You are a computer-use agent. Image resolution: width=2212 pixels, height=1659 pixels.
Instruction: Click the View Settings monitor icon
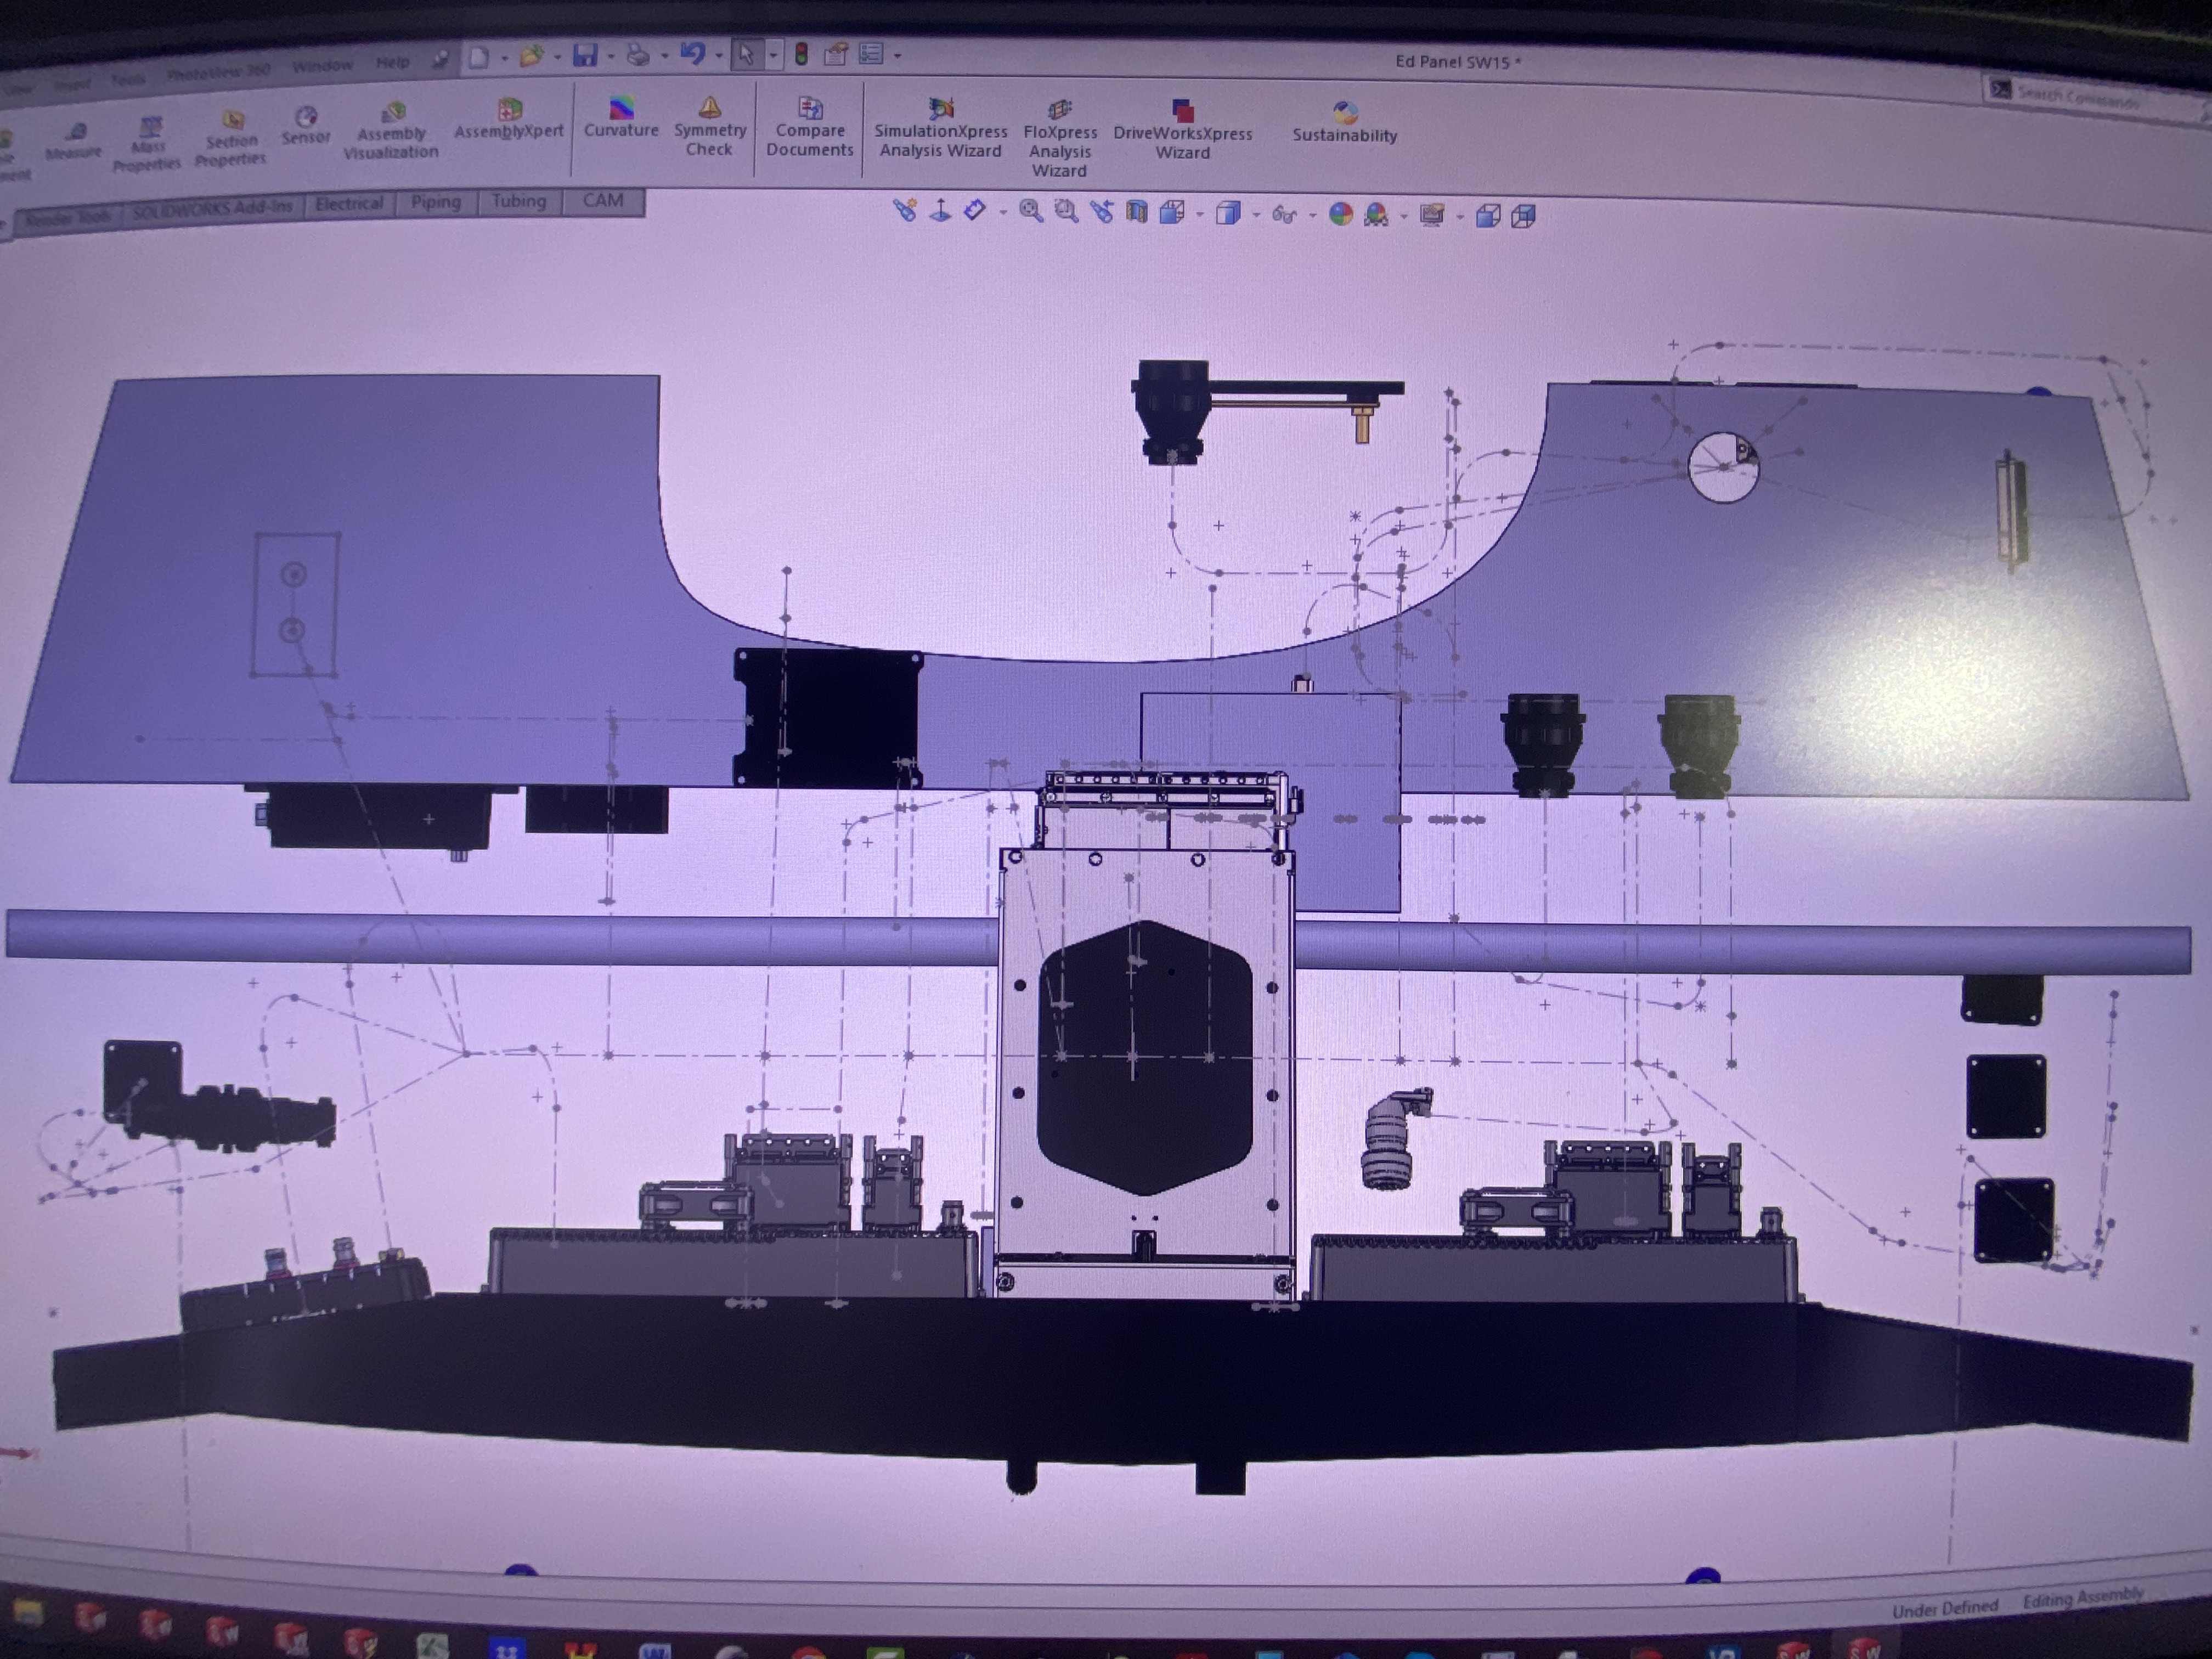1432,215
